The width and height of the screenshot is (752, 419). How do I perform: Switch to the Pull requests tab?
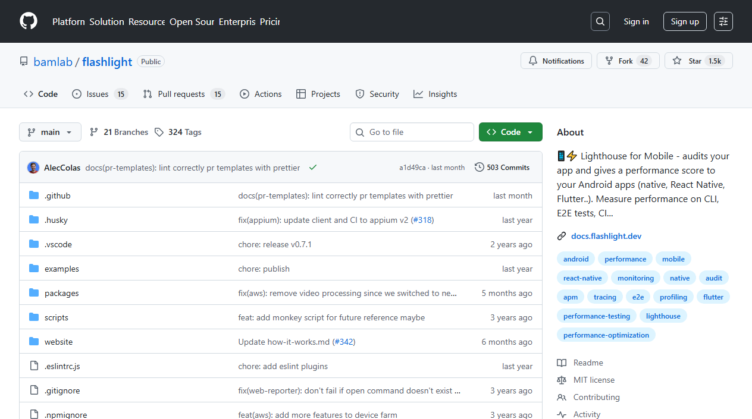(184, 94)
